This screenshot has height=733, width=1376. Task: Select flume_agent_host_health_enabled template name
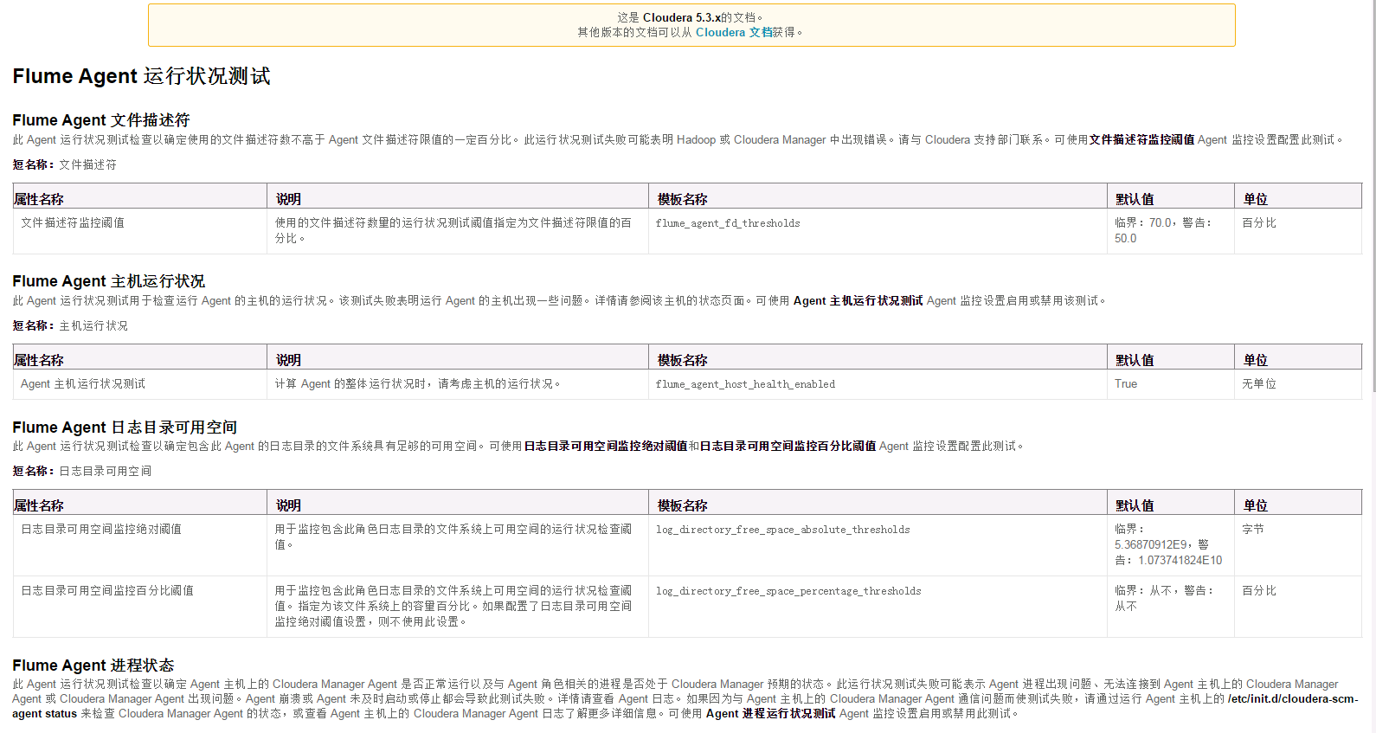745,384
